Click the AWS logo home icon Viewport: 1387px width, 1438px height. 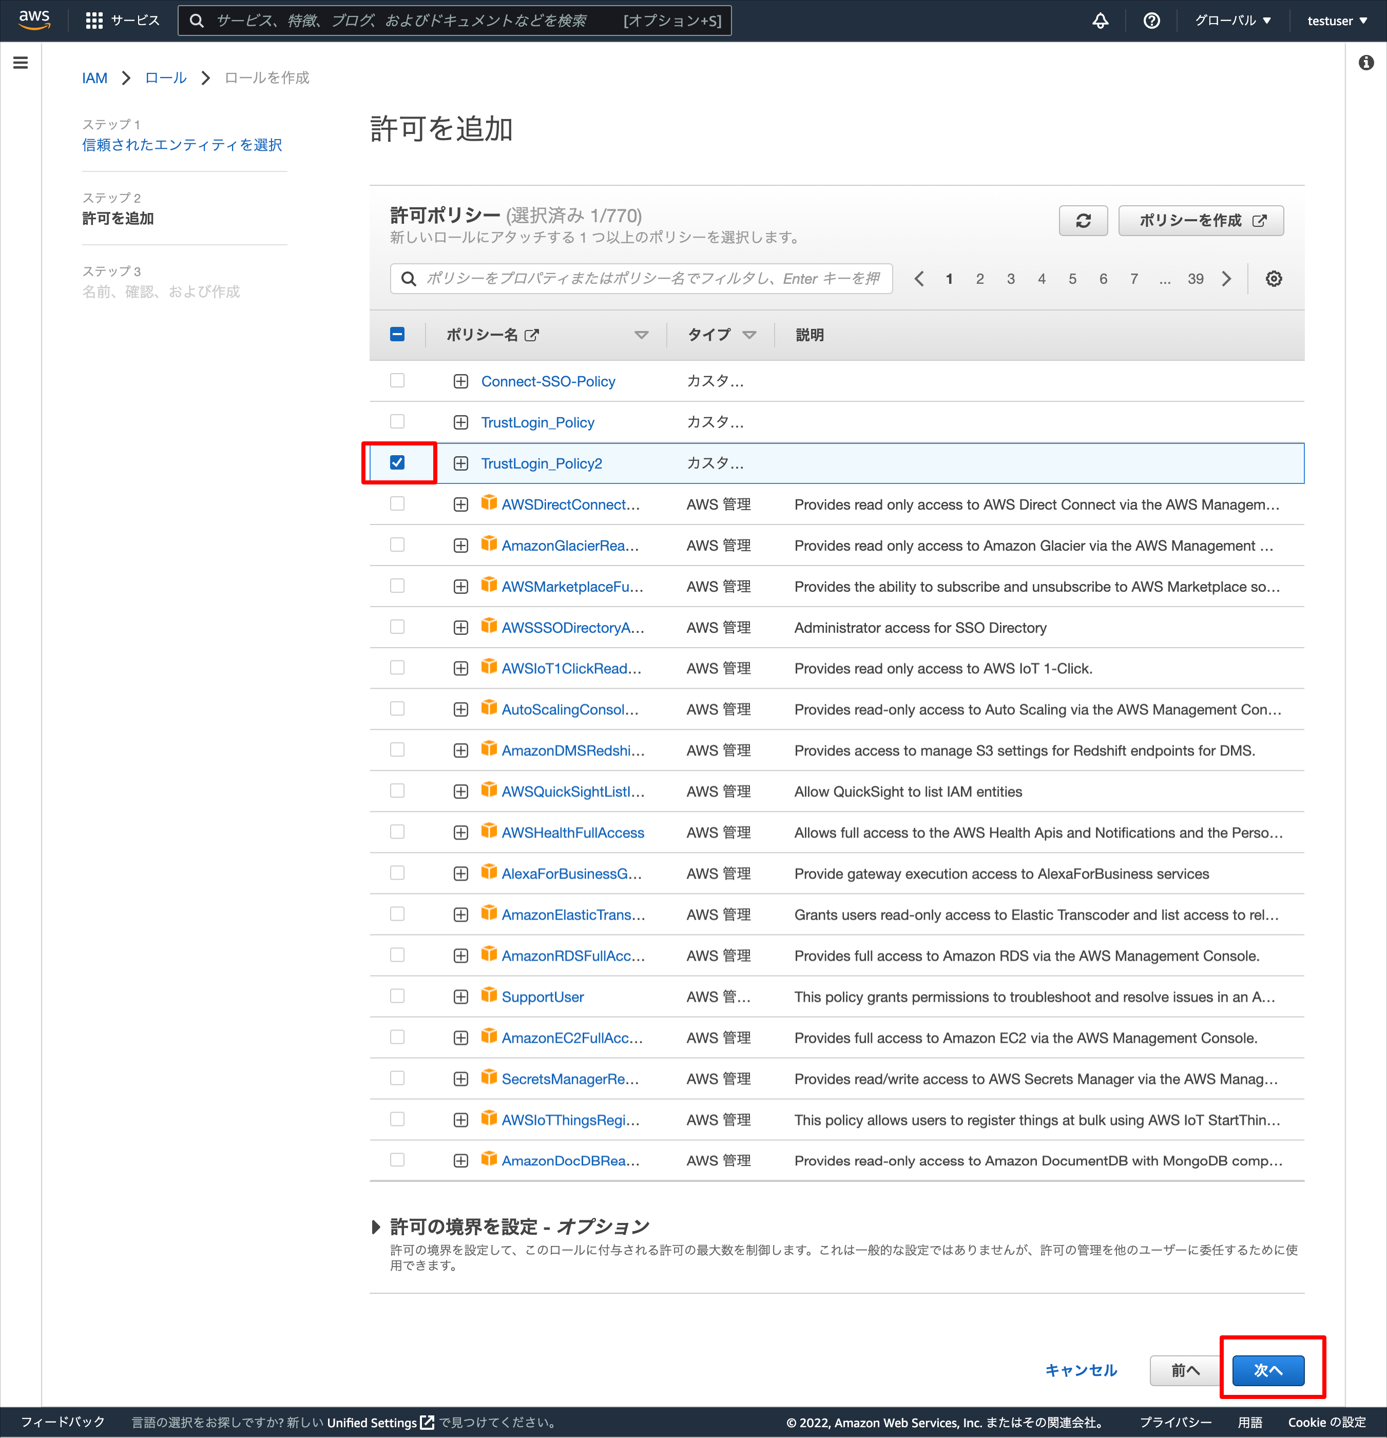34,20
